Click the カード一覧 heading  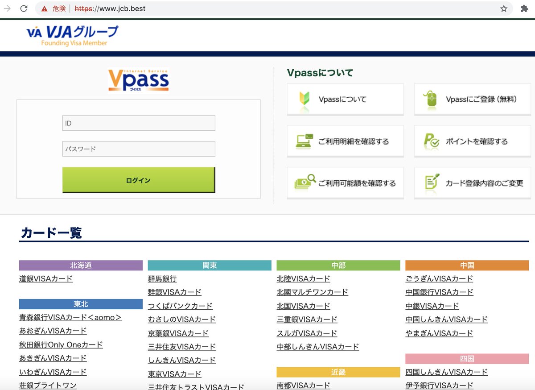[x=51, y=232]
